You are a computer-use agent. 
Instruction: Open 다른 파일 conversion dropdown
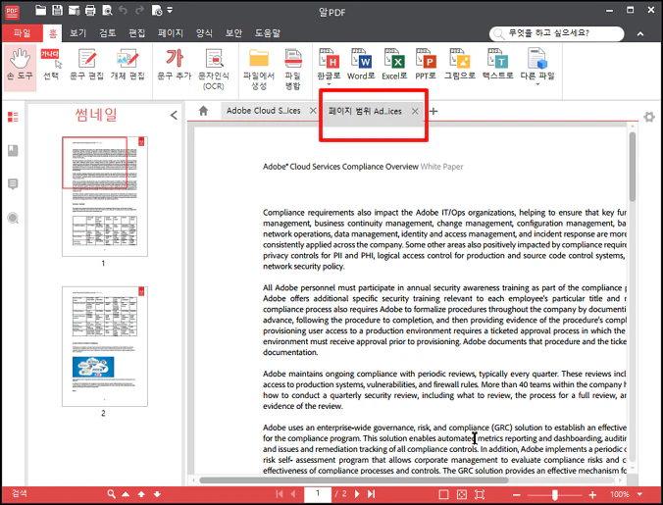(537, 67)
